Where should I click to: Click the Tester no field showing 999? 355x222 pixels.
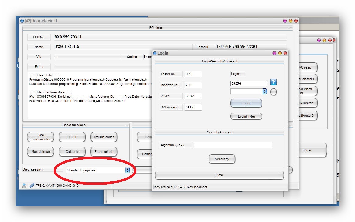click(193, 74)
